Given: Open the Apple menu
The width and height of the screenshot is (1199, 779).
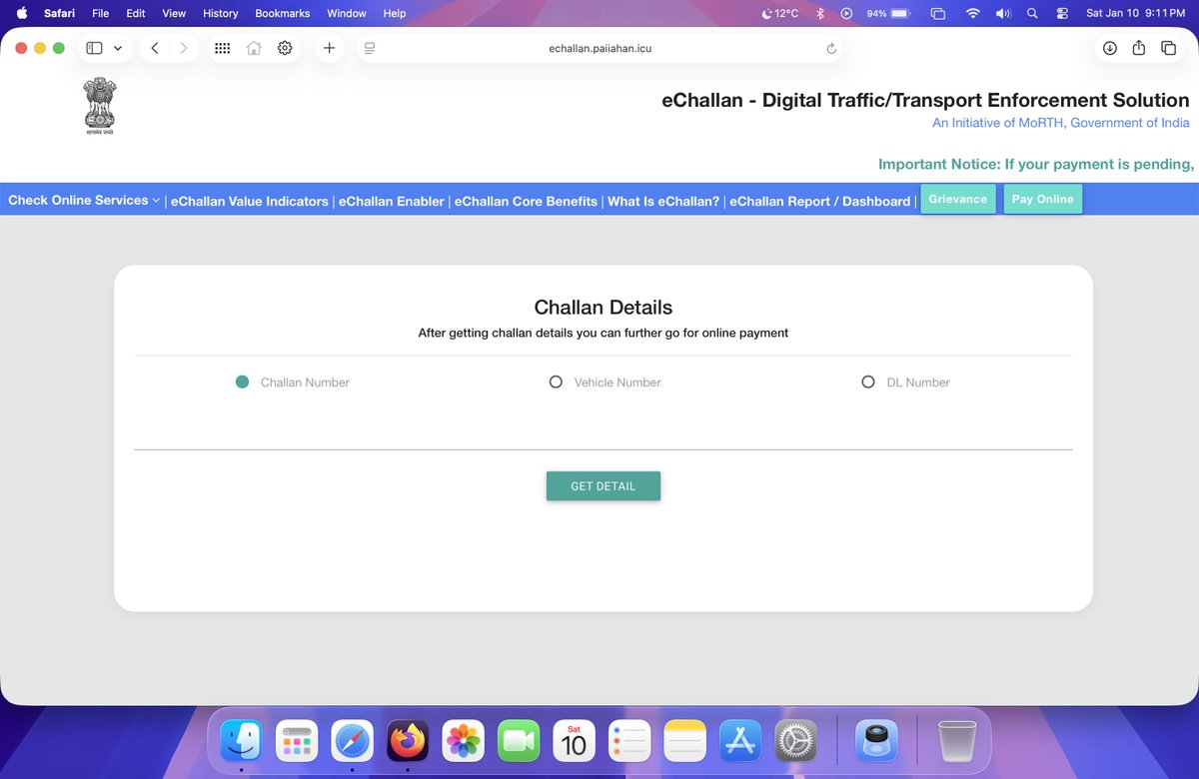Looking at the screenshot, I should (x=21, y=13).
